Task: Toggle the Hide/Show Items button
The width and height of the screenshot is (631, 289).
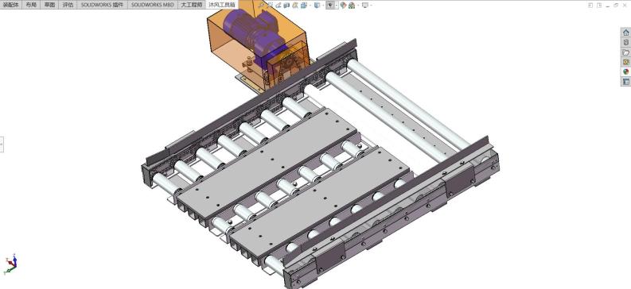Action: point(330,6)
